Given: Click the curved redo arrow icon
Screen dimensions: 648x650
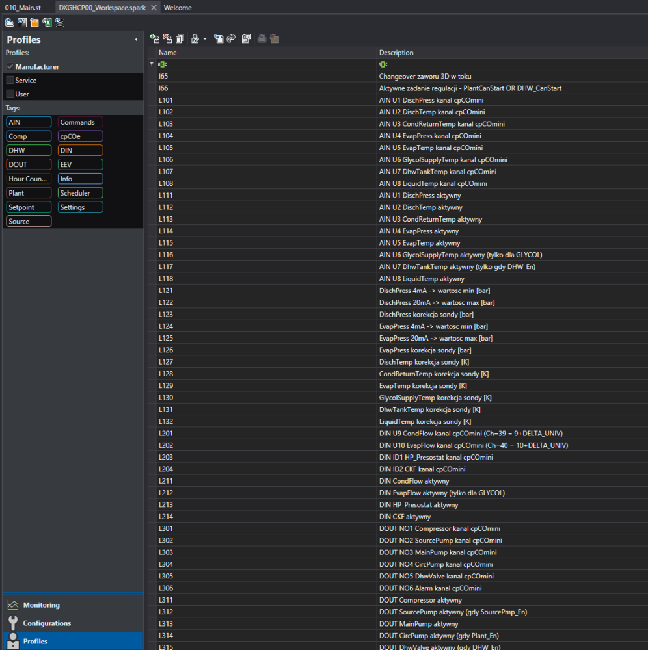Looking at the screenshot, I should [x=231, y=38].
